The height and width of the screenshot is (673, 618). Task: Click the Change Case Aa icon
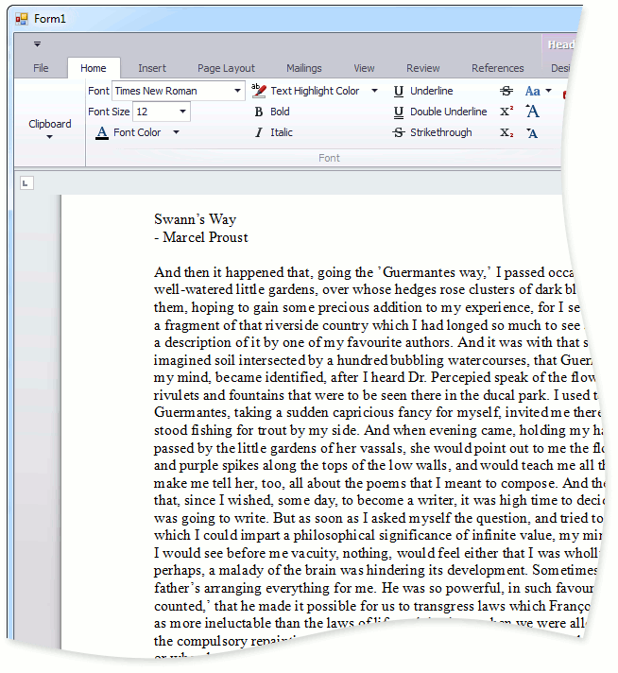pos(532,91)
